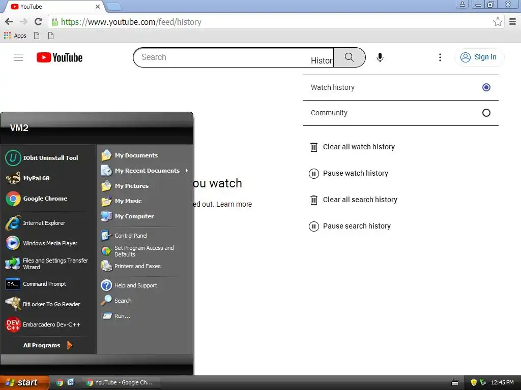The image size is (521, 390).
Task: Open the Learn more link
Action: (234, 204)
